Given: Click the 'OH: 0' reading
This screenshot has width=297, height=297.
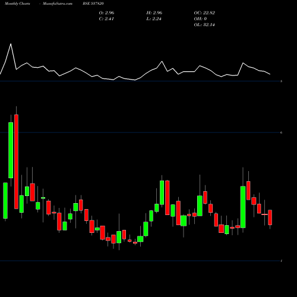Looking at the screenshot, I should [200, 19].
